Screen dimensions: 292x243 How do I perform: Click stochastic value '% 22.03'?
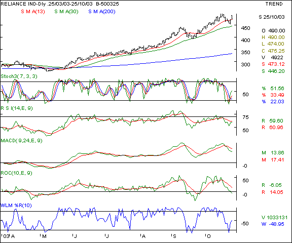pyautogui.click(x=273, y=102)
